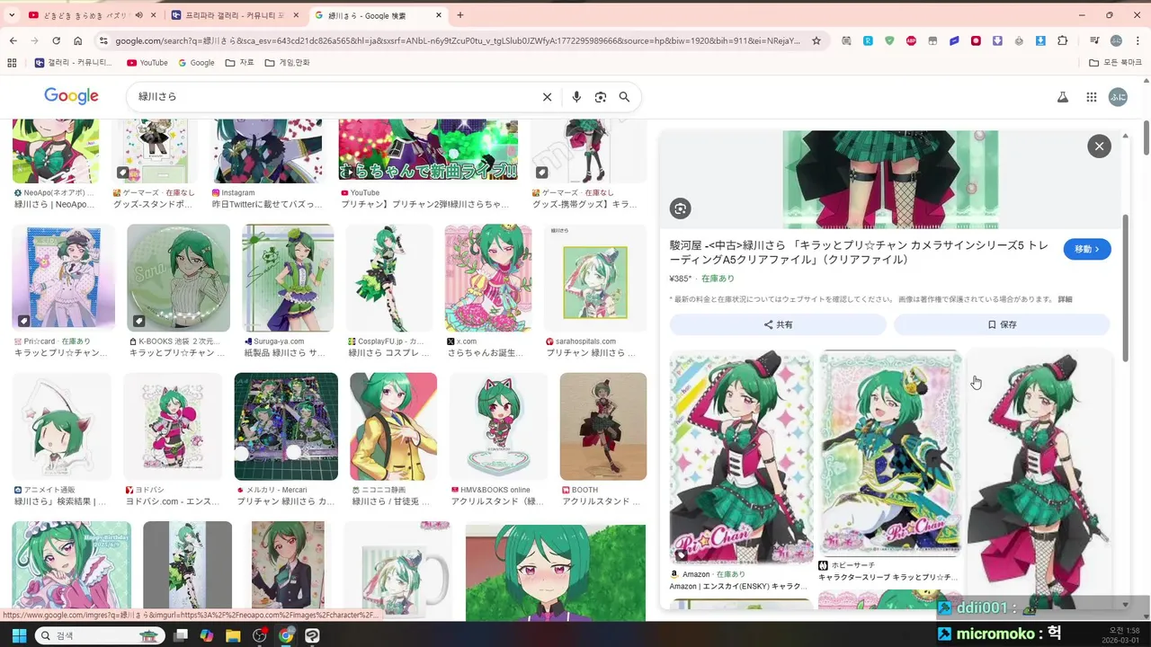1151x647 pixels.
Task: Open a new tab with plus button
Action: (x=460, y=15)
